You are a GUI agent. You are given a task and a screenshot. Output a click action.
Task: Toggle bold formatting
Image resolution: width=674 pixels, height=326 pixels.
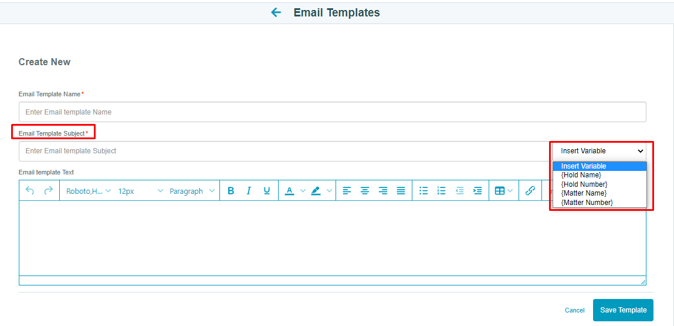(x=231, y=191)
